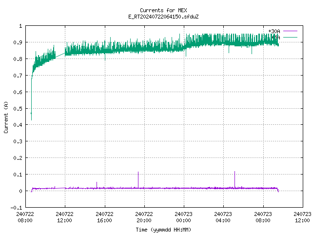Click the y-axis tick label '0.7'
This screenshot has height=234, width=312.
click(18, 76)
